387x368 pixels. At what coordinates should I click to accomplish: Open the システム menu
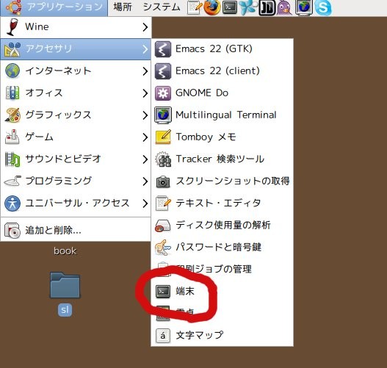162,7
